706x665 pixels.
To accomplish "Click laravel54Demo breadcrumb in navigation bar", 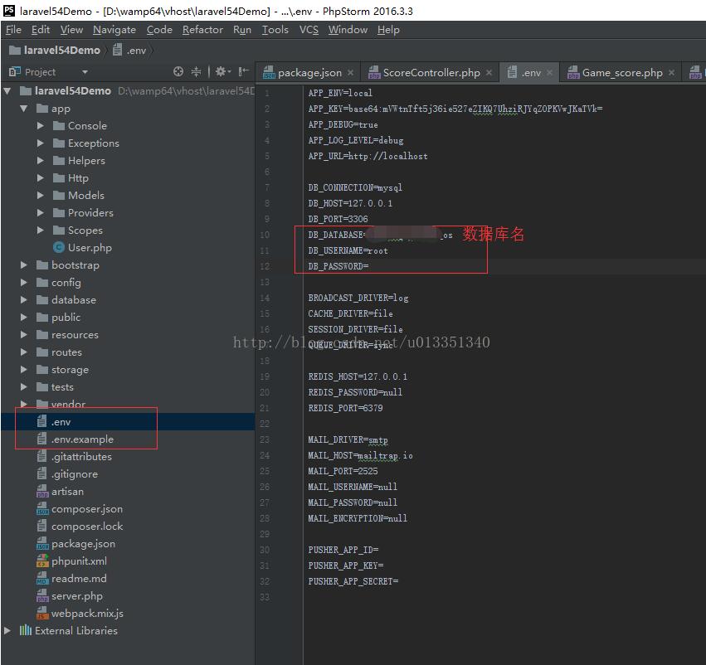I will (x=61, y=51).
